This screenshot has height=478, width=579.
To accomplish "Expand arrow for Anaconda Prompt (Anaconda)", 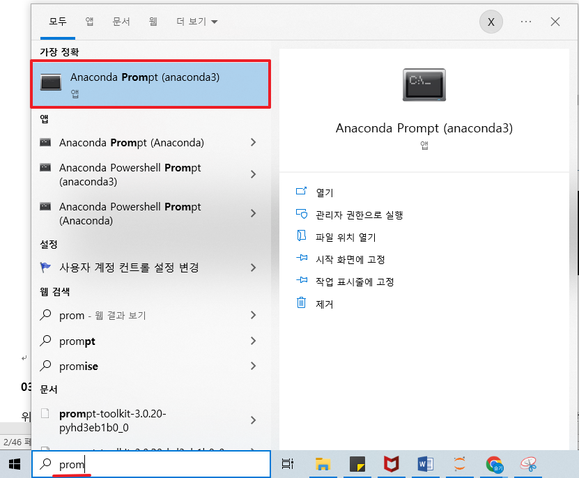I will [x=254, y=142].
